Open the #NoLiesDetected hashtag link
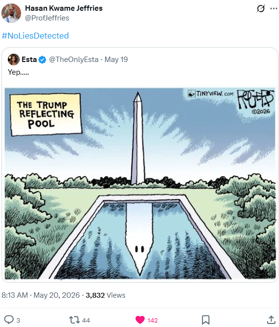 pyautogui.click(x=35, y=36)
